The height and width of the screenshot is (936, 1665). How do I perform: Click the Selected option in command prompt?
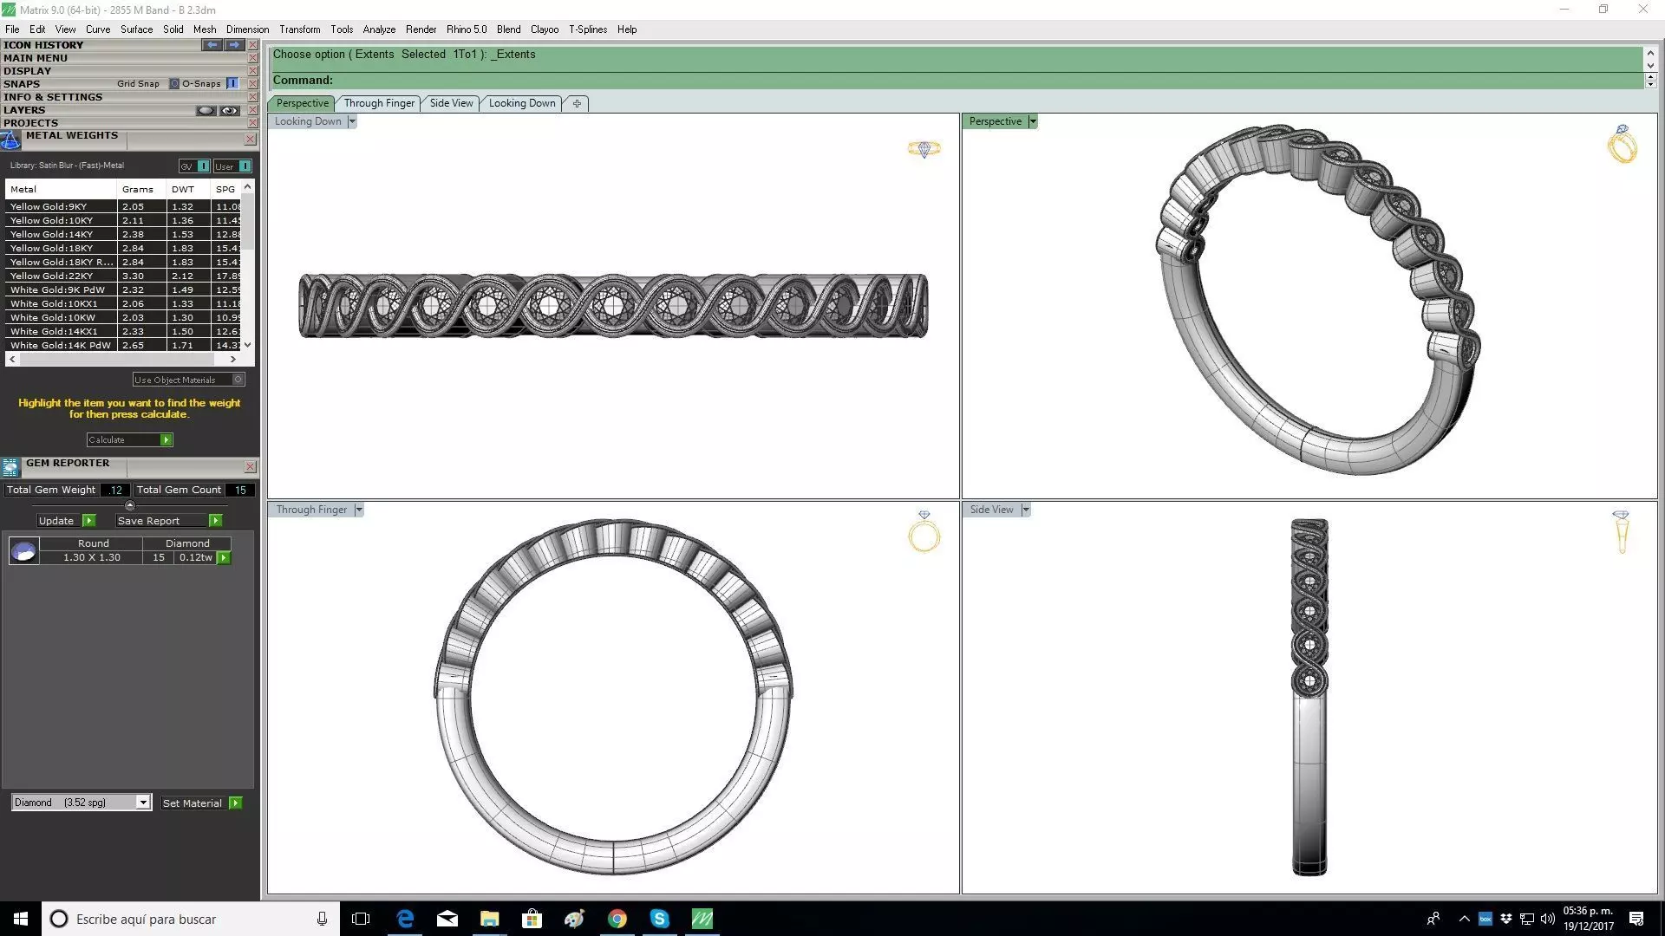point(423,55)
